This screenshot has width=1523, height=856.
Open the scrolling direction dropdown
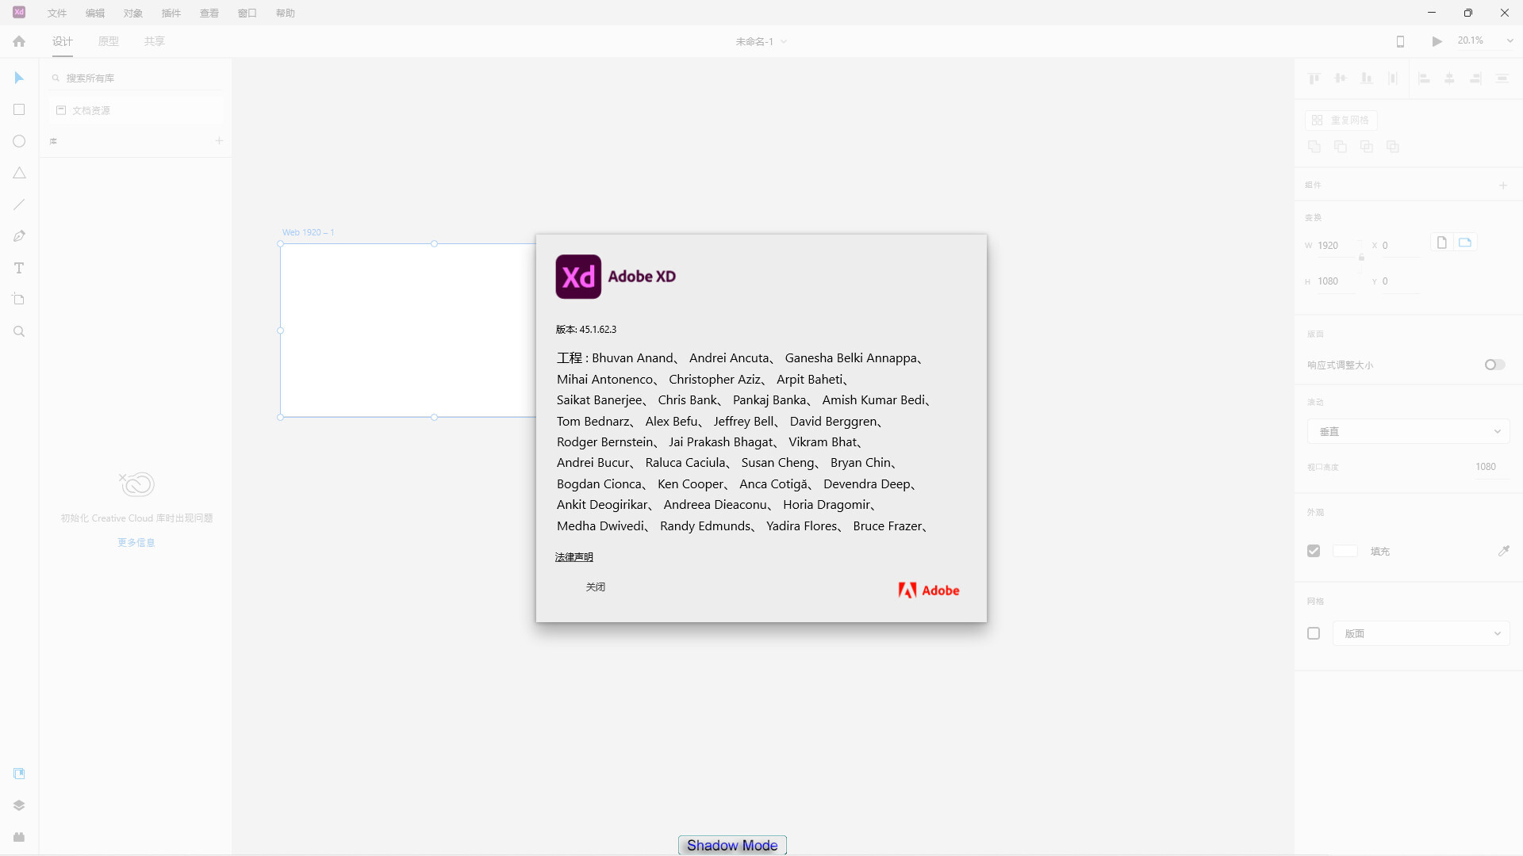point(1408,431)
